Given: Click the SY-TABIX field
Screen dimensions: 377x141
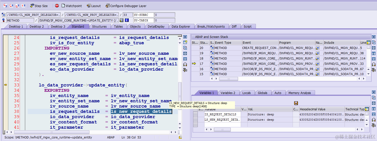Looking at the screenshot, I should 143,20.
